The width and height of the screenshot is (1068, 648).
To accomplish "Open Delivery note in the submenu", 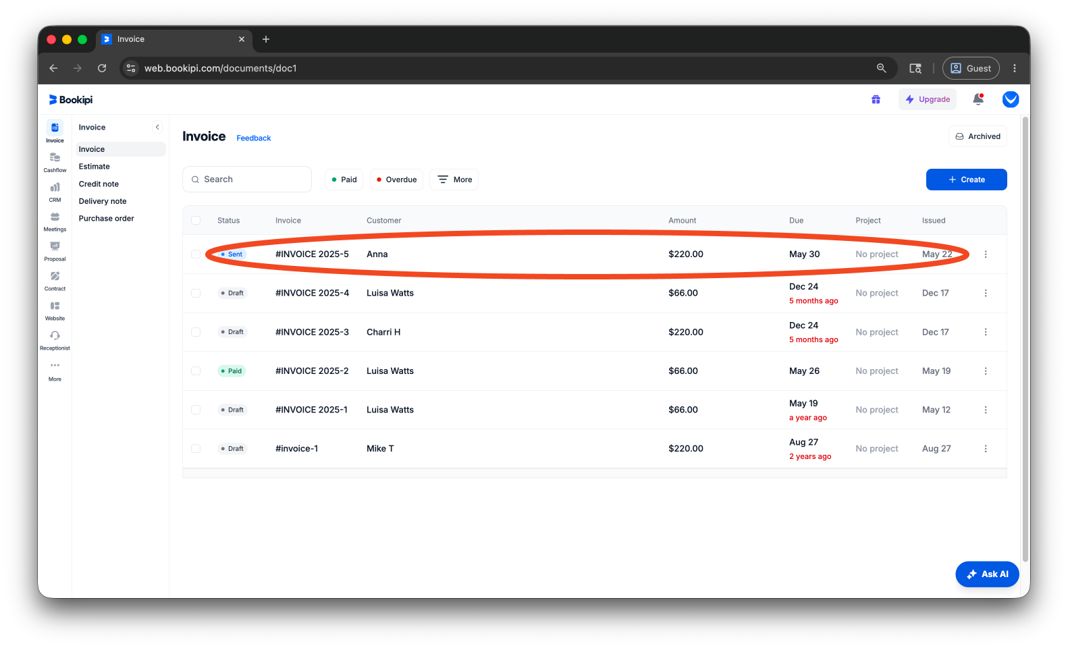I will point(103,201).
